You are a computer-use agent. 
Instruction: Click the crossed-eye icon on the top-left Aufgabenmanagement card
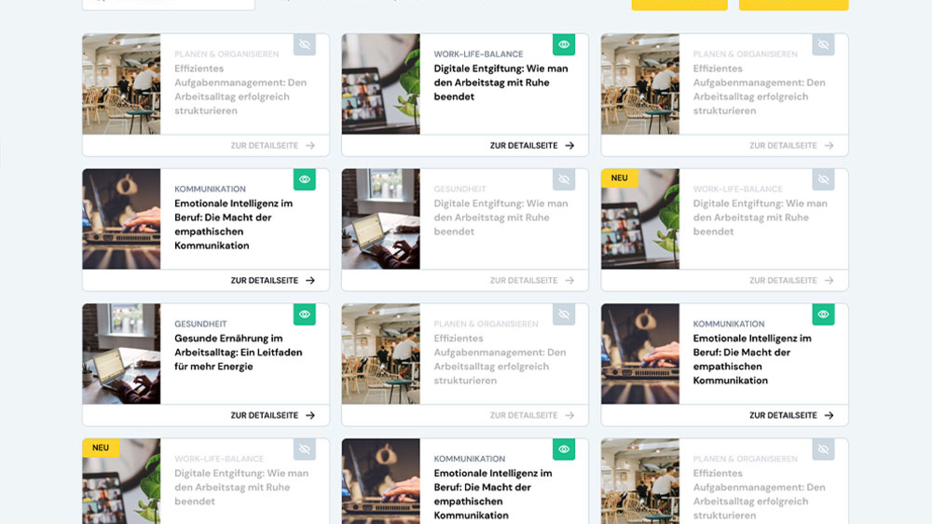[x=304, y=44]
